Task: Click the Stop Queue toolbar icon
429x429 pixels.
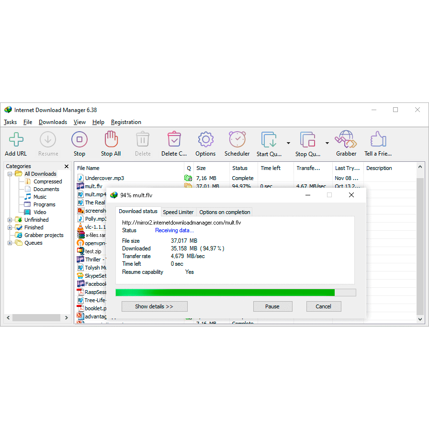Action: point(307,139)
